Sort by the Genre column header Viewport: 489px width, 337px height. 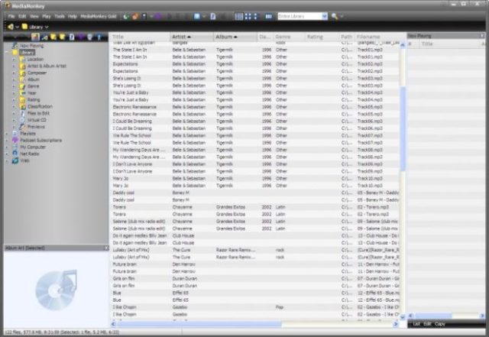(x=289, y=37)
